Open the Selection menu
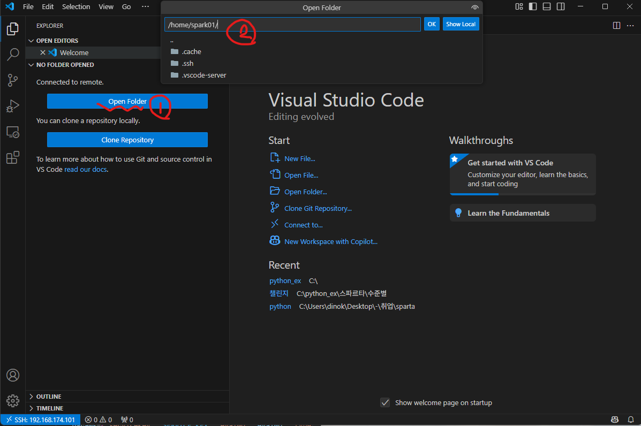This screenshot has height=426, width=641. 76,6
